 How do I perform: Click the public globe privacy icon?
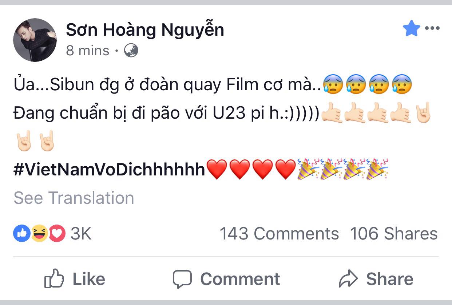point(131,51)
